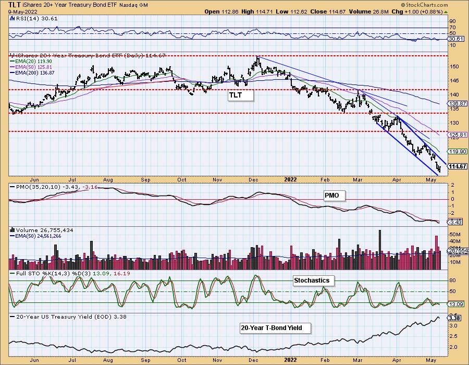Click the 119.90 price tag on right axis
Viewport: 469px width, 365px height.
[458, 152]
